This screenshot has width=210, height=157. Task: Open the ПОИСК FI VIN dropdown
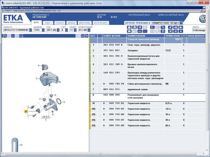pos(31,30)
